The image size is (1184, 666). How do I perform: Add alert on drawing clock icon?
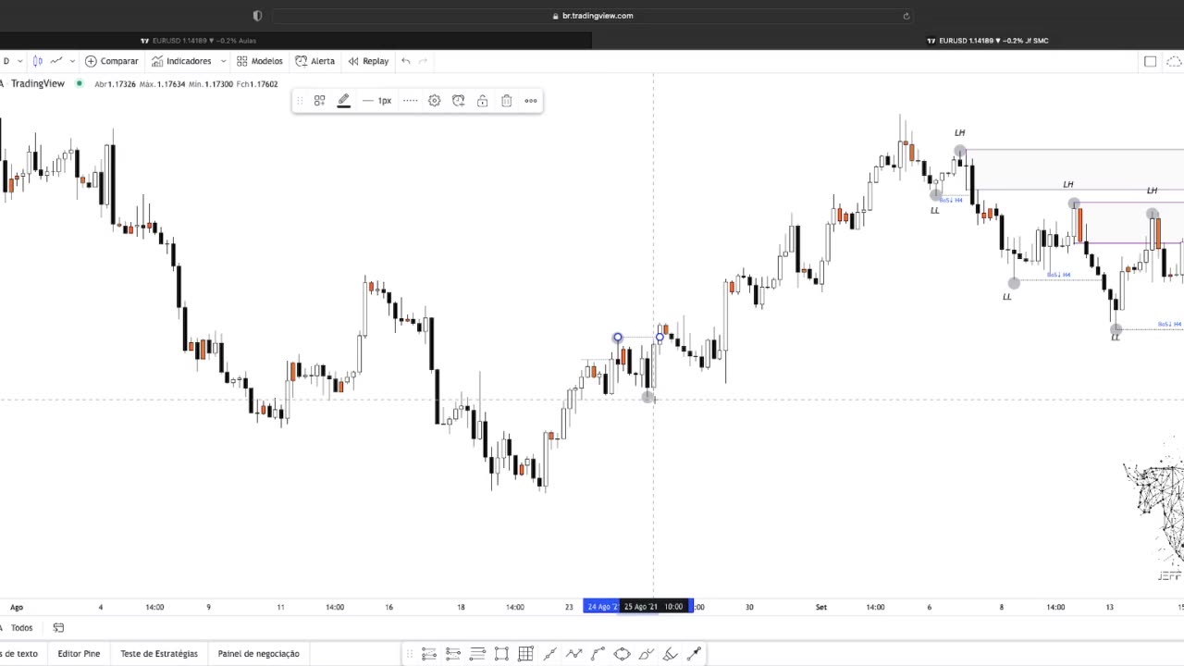point(458,101)
